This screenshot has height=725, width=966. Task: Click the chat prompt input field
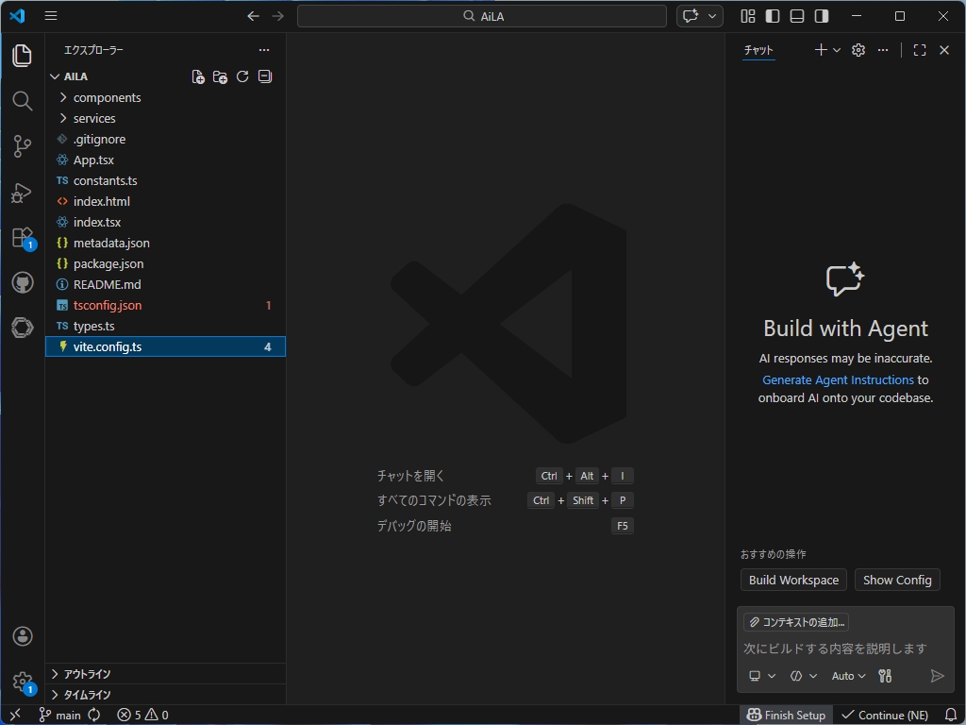point(844,649)
